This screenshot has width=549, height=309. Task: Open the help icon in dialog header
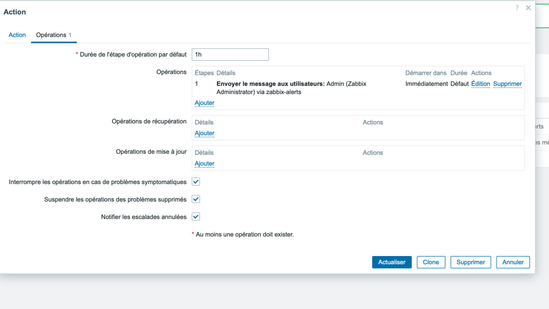click(517, 8)
